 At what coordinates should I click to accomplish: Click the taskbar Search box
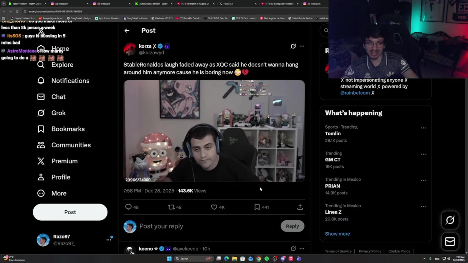click(194, 259)
